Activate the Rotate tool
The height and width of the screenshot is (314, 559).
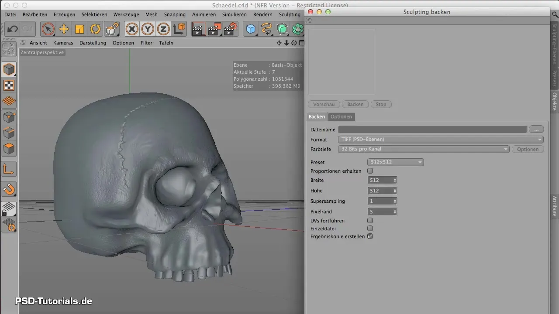pos(95,29)
